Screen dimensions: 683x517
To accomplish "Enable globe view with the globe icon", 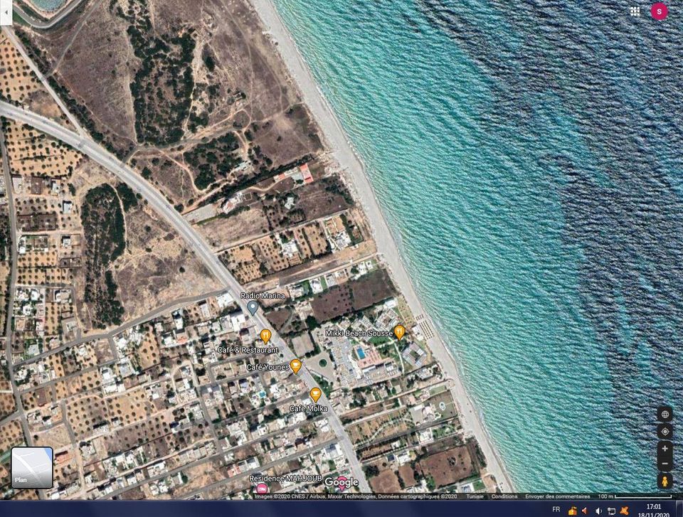I will click(665, 414).
